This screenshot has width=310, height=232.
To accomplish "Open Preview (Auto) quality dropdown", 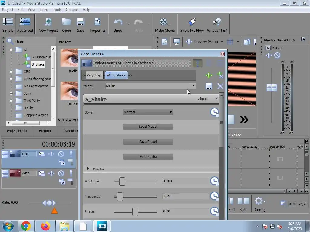I will point(222,42).
